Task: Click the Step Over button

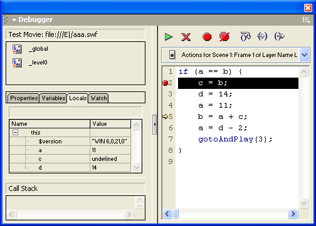Action: 245,36
